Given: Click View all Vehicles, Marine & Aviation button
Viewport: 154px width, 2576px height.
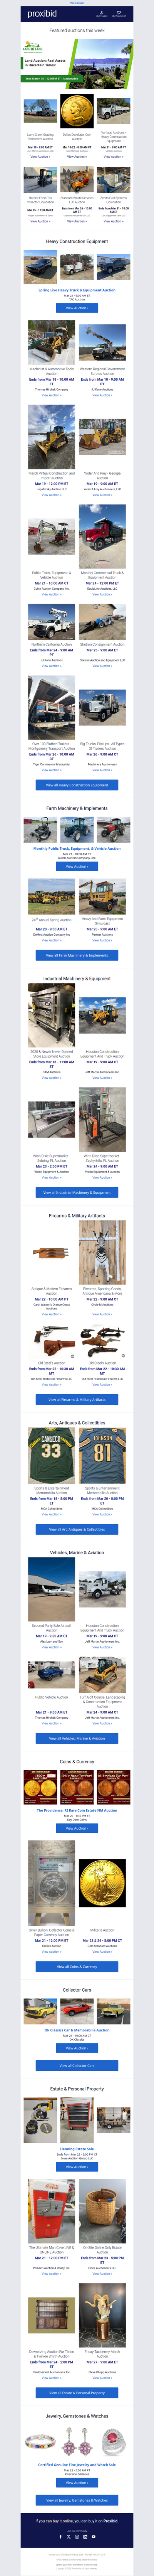Looking at the screenshot, I should (77, 1738).
